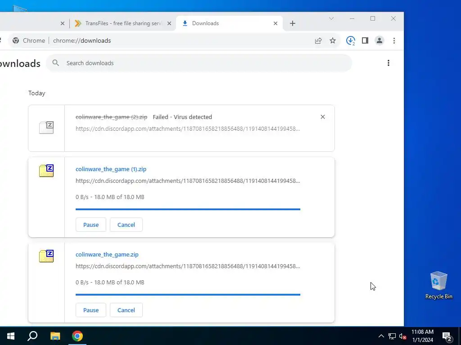The image size is (461, 345).
Task: Click the muted volume tray icon
Action: [402, 336]
